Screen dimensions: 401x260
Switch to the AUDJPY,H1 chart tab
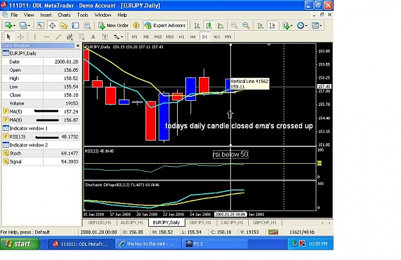click(132, 223)
